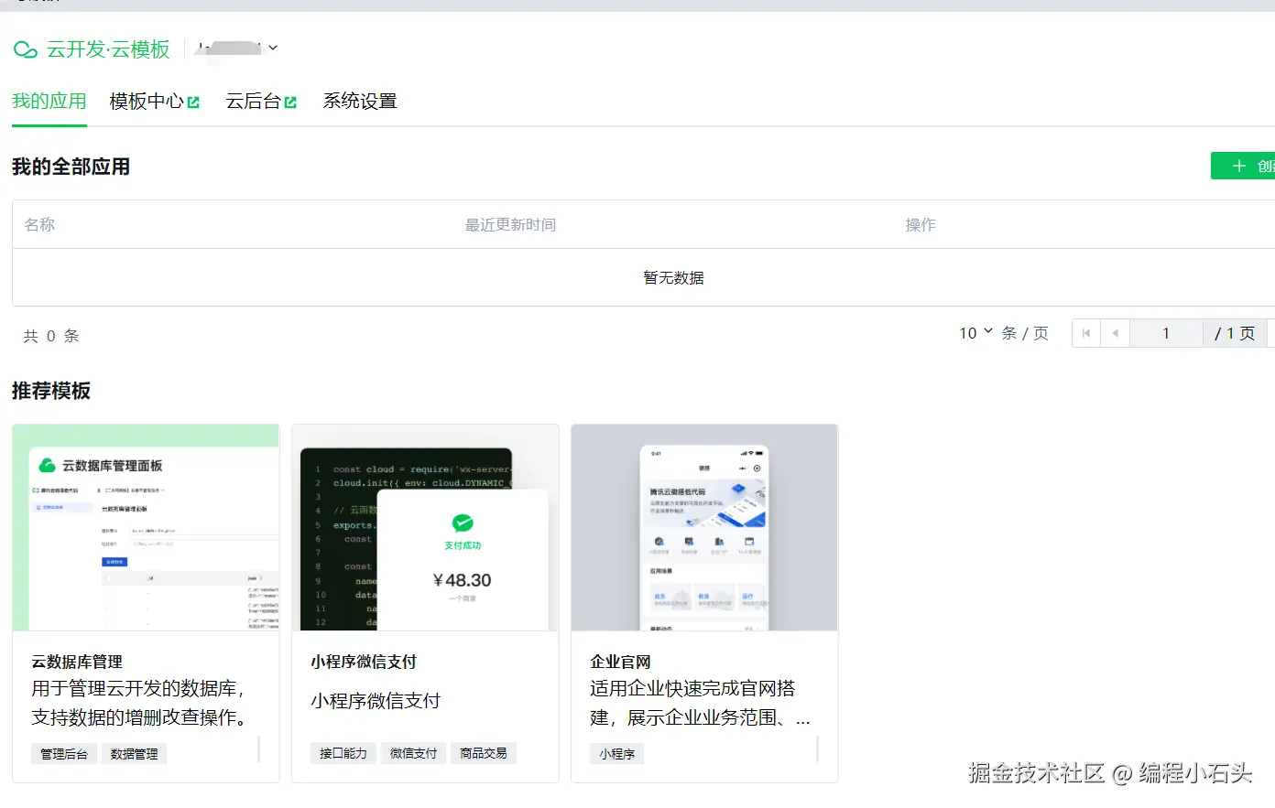Viewport: 1275px width, 808px height.
Task: Click the external-link icon beside 模板中心
Action: coord(193,102)
